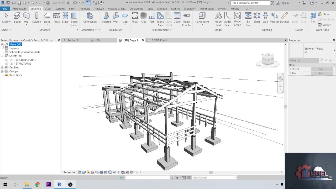Select the structural Column tool
Image resolution: width=336 pixels, height=189 pixels.
pyautogui.click(x=36, y=18)
